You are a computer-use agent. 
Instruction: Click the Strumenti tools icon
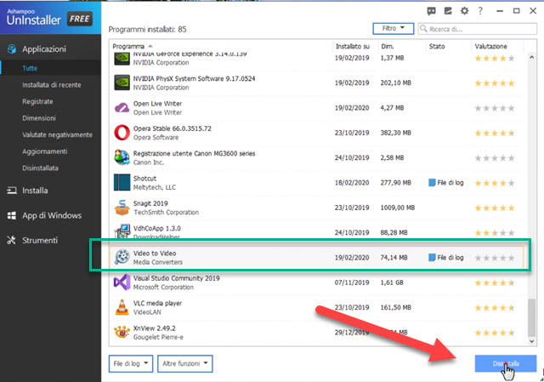[x=11, y=240]
